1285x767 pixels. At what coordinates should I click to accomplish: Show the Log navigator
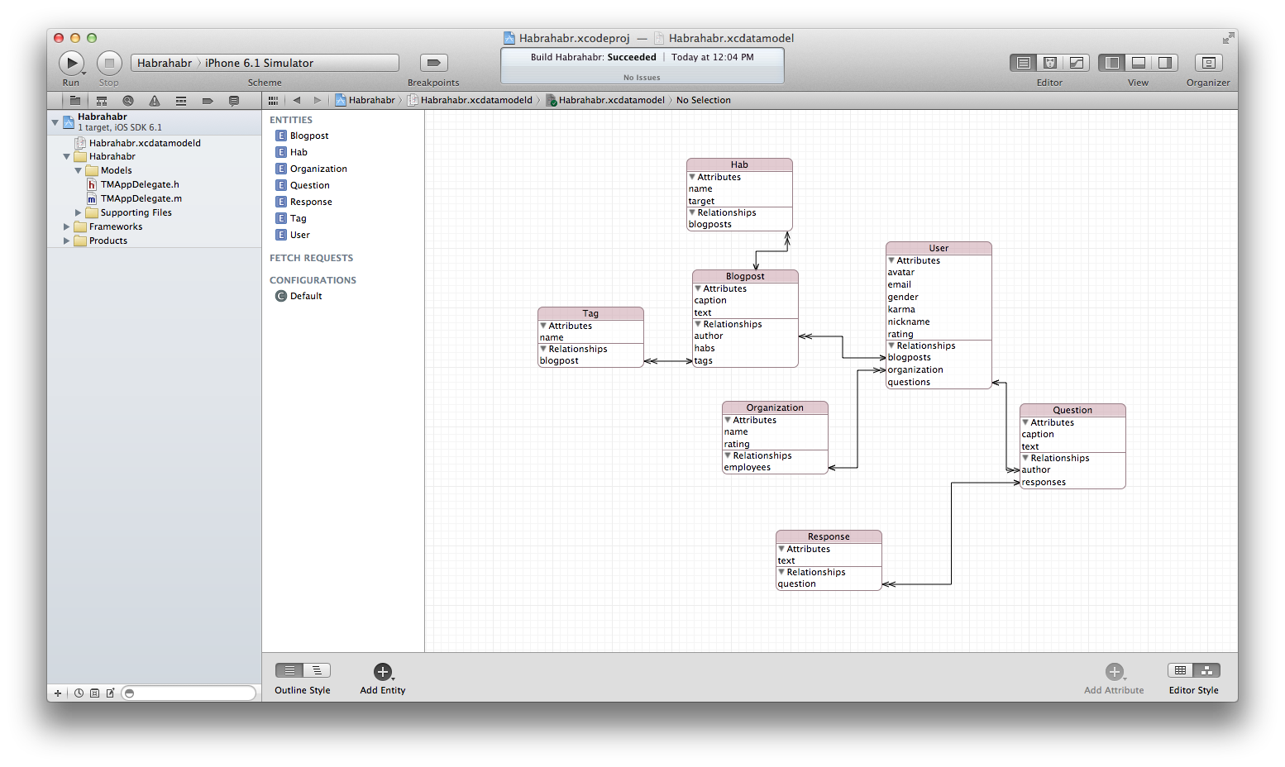(x=234, y=101)
